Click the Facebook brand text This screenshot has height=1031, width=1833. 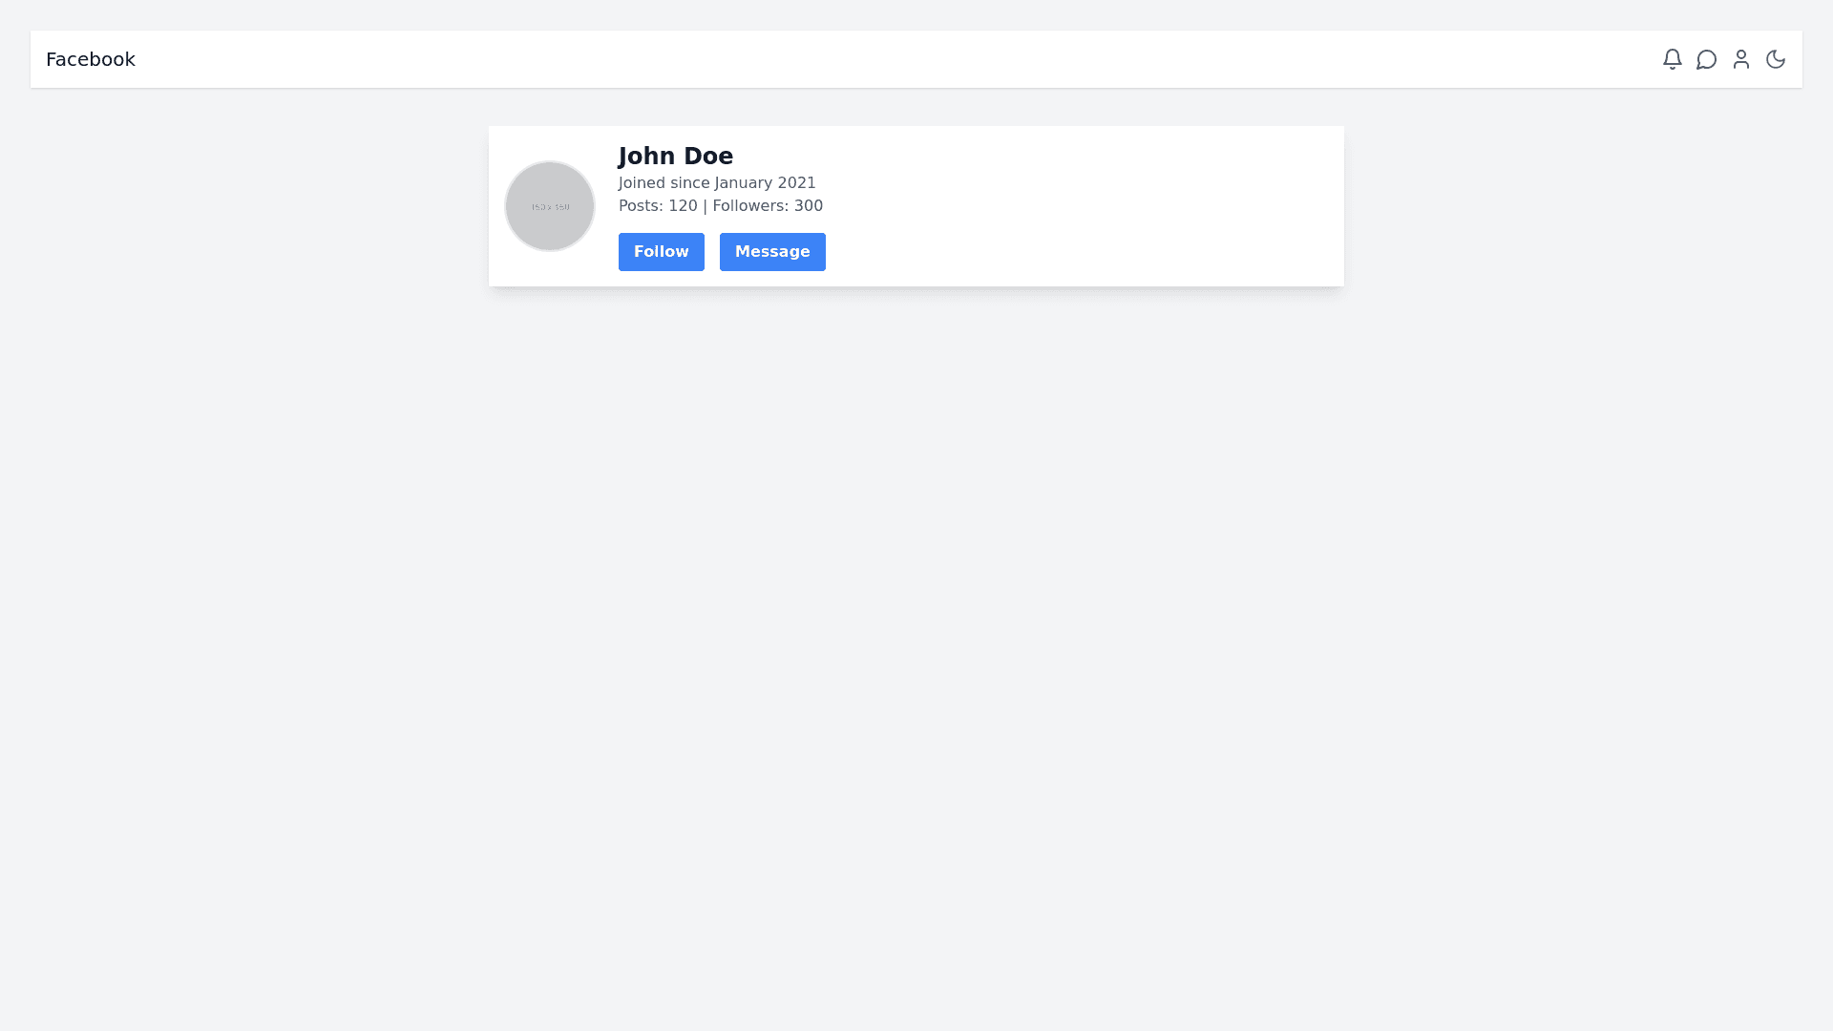pyautogui.click(x=91, y=59)
